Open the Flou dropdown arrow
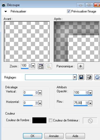This screenshot has height=140, width=100. (x=91, y=103)
